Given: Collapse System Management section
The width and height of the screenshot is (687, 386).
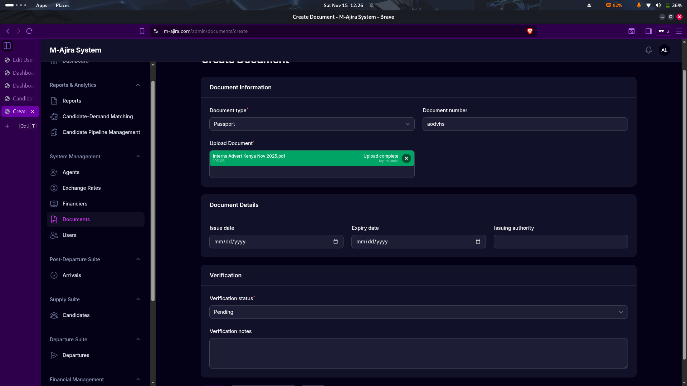Looking at the screenshot, I should pyautogui.click(x=138, y=157).
